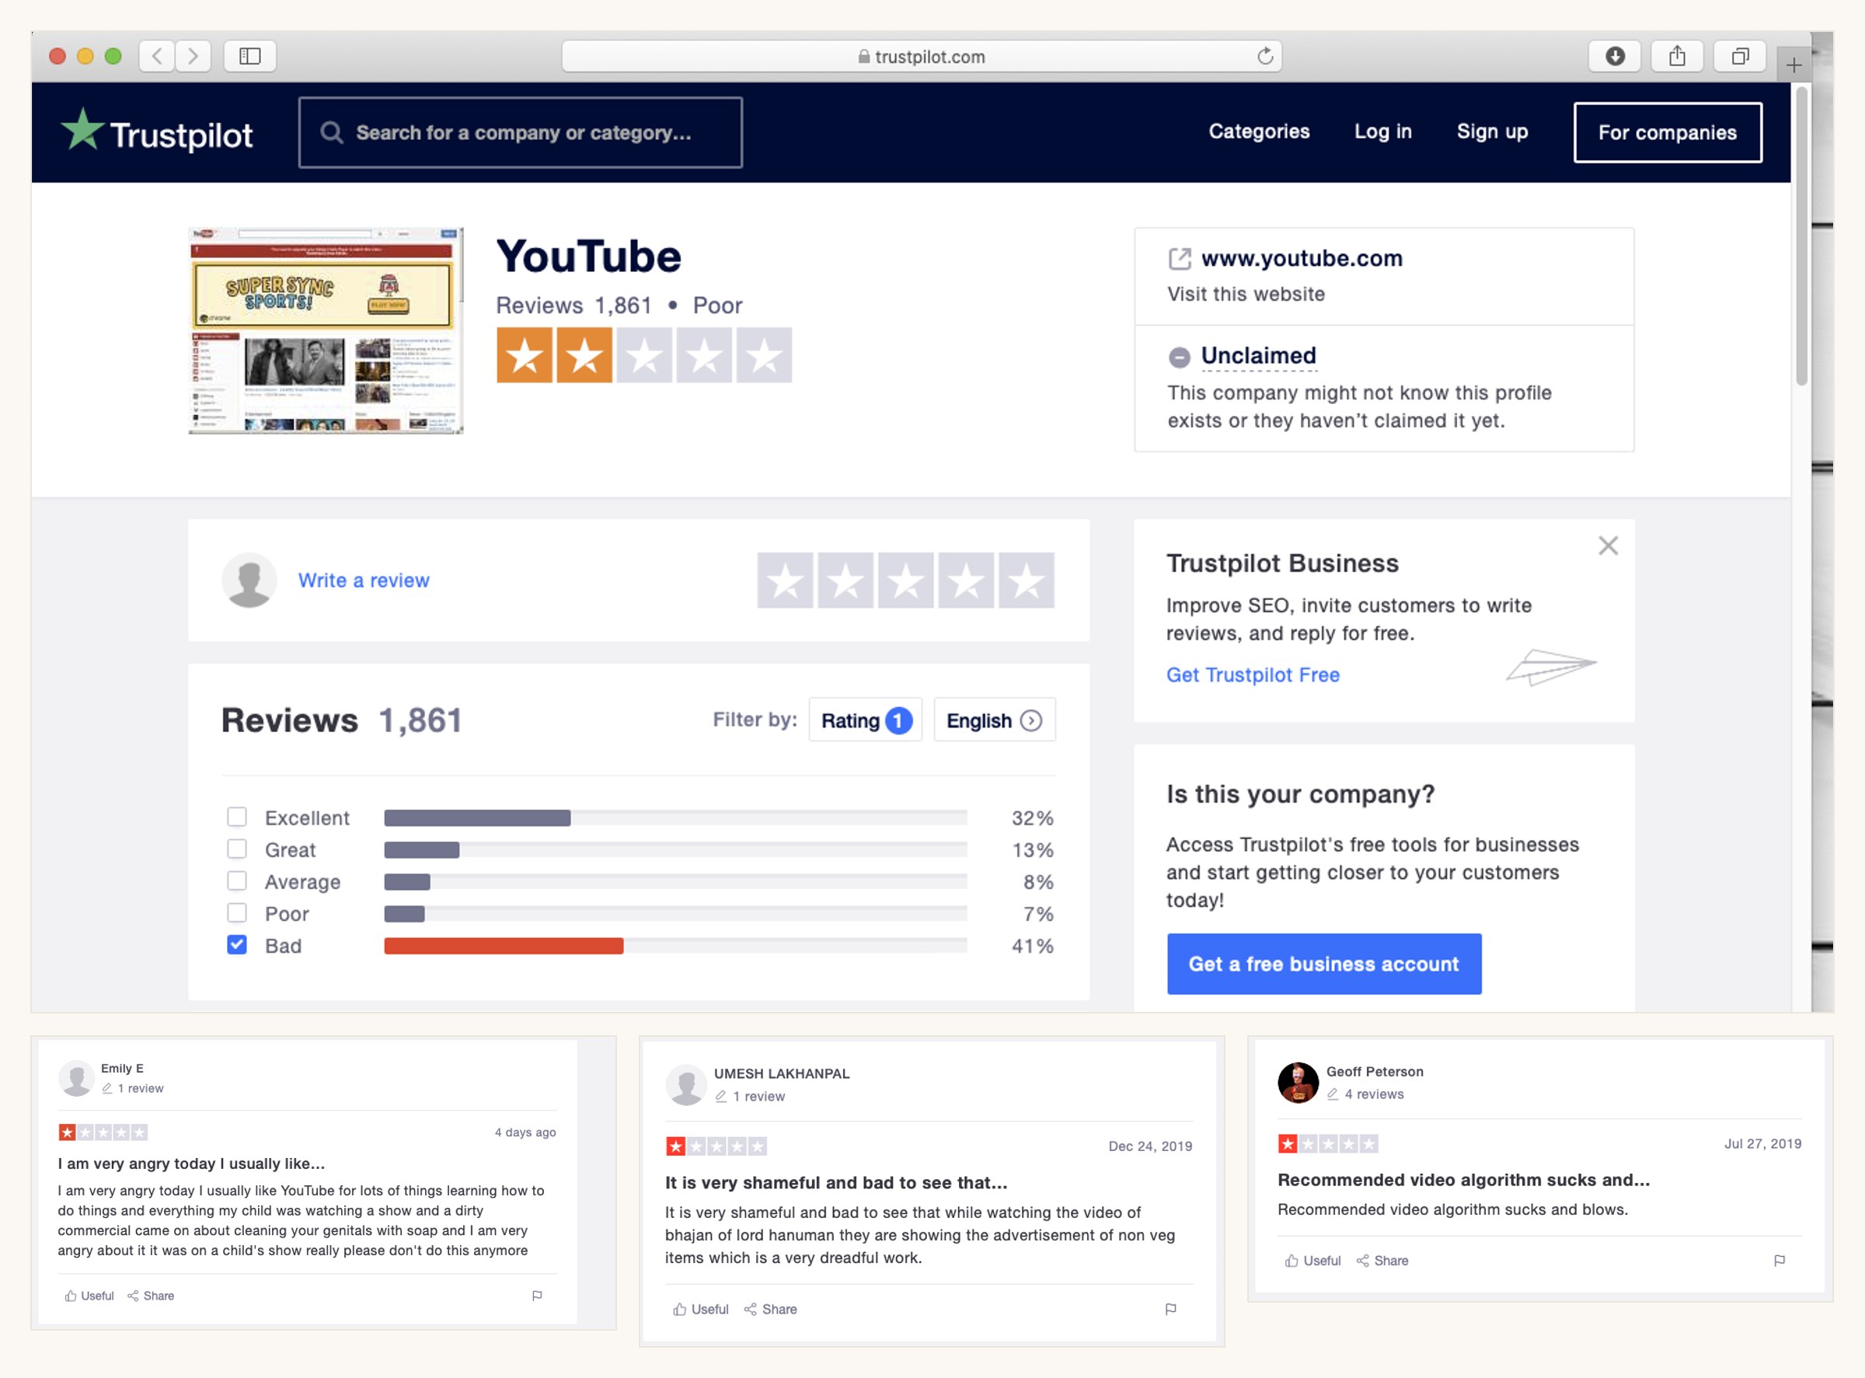Image resolution: width=1865 pixels, height=1378 pixels.
Task: Check the Great rating filter
Action: click(237, 848)
